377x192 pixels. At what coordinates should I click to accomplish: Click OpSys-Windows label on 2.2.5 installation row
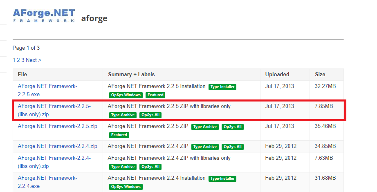pyautogui.click(x=126, y=95)
